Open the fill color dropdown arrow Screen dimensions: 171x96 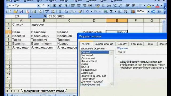(153, 6)
